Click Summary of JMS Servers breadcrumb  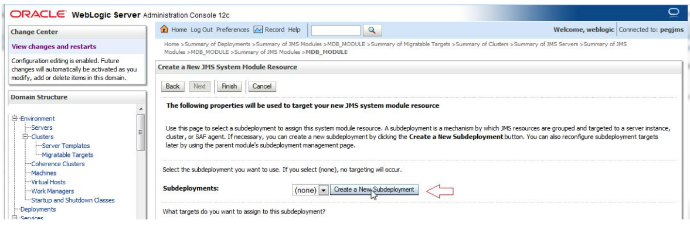point(546,44)
